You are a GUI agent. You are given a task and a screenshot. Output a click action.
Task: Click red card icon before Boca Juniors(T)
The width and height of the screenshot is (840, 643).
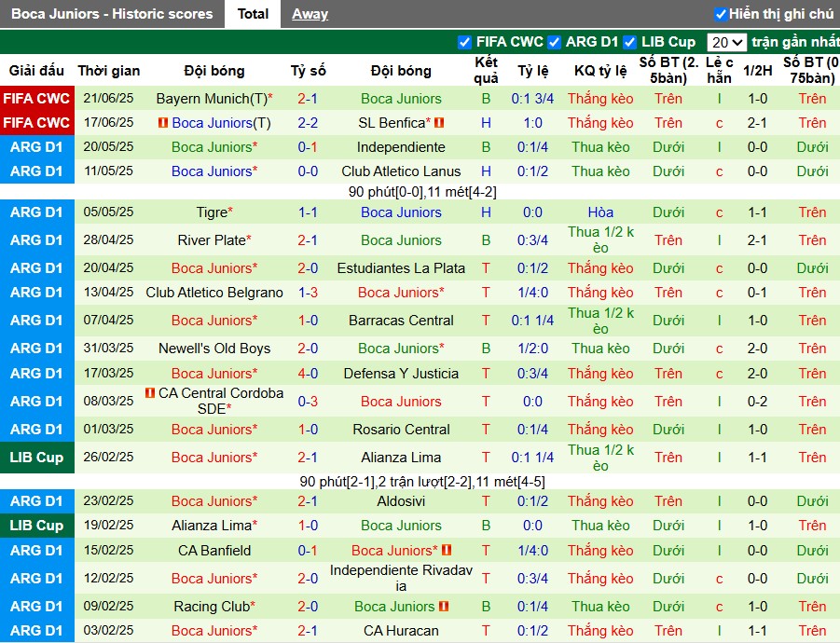(163, 123)
